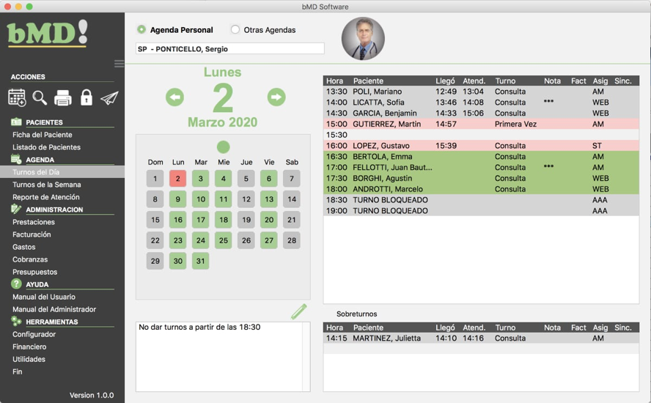Click the paper plane send icon
The width and height of the screenshot is (651, 403).
tap(109, 98)
